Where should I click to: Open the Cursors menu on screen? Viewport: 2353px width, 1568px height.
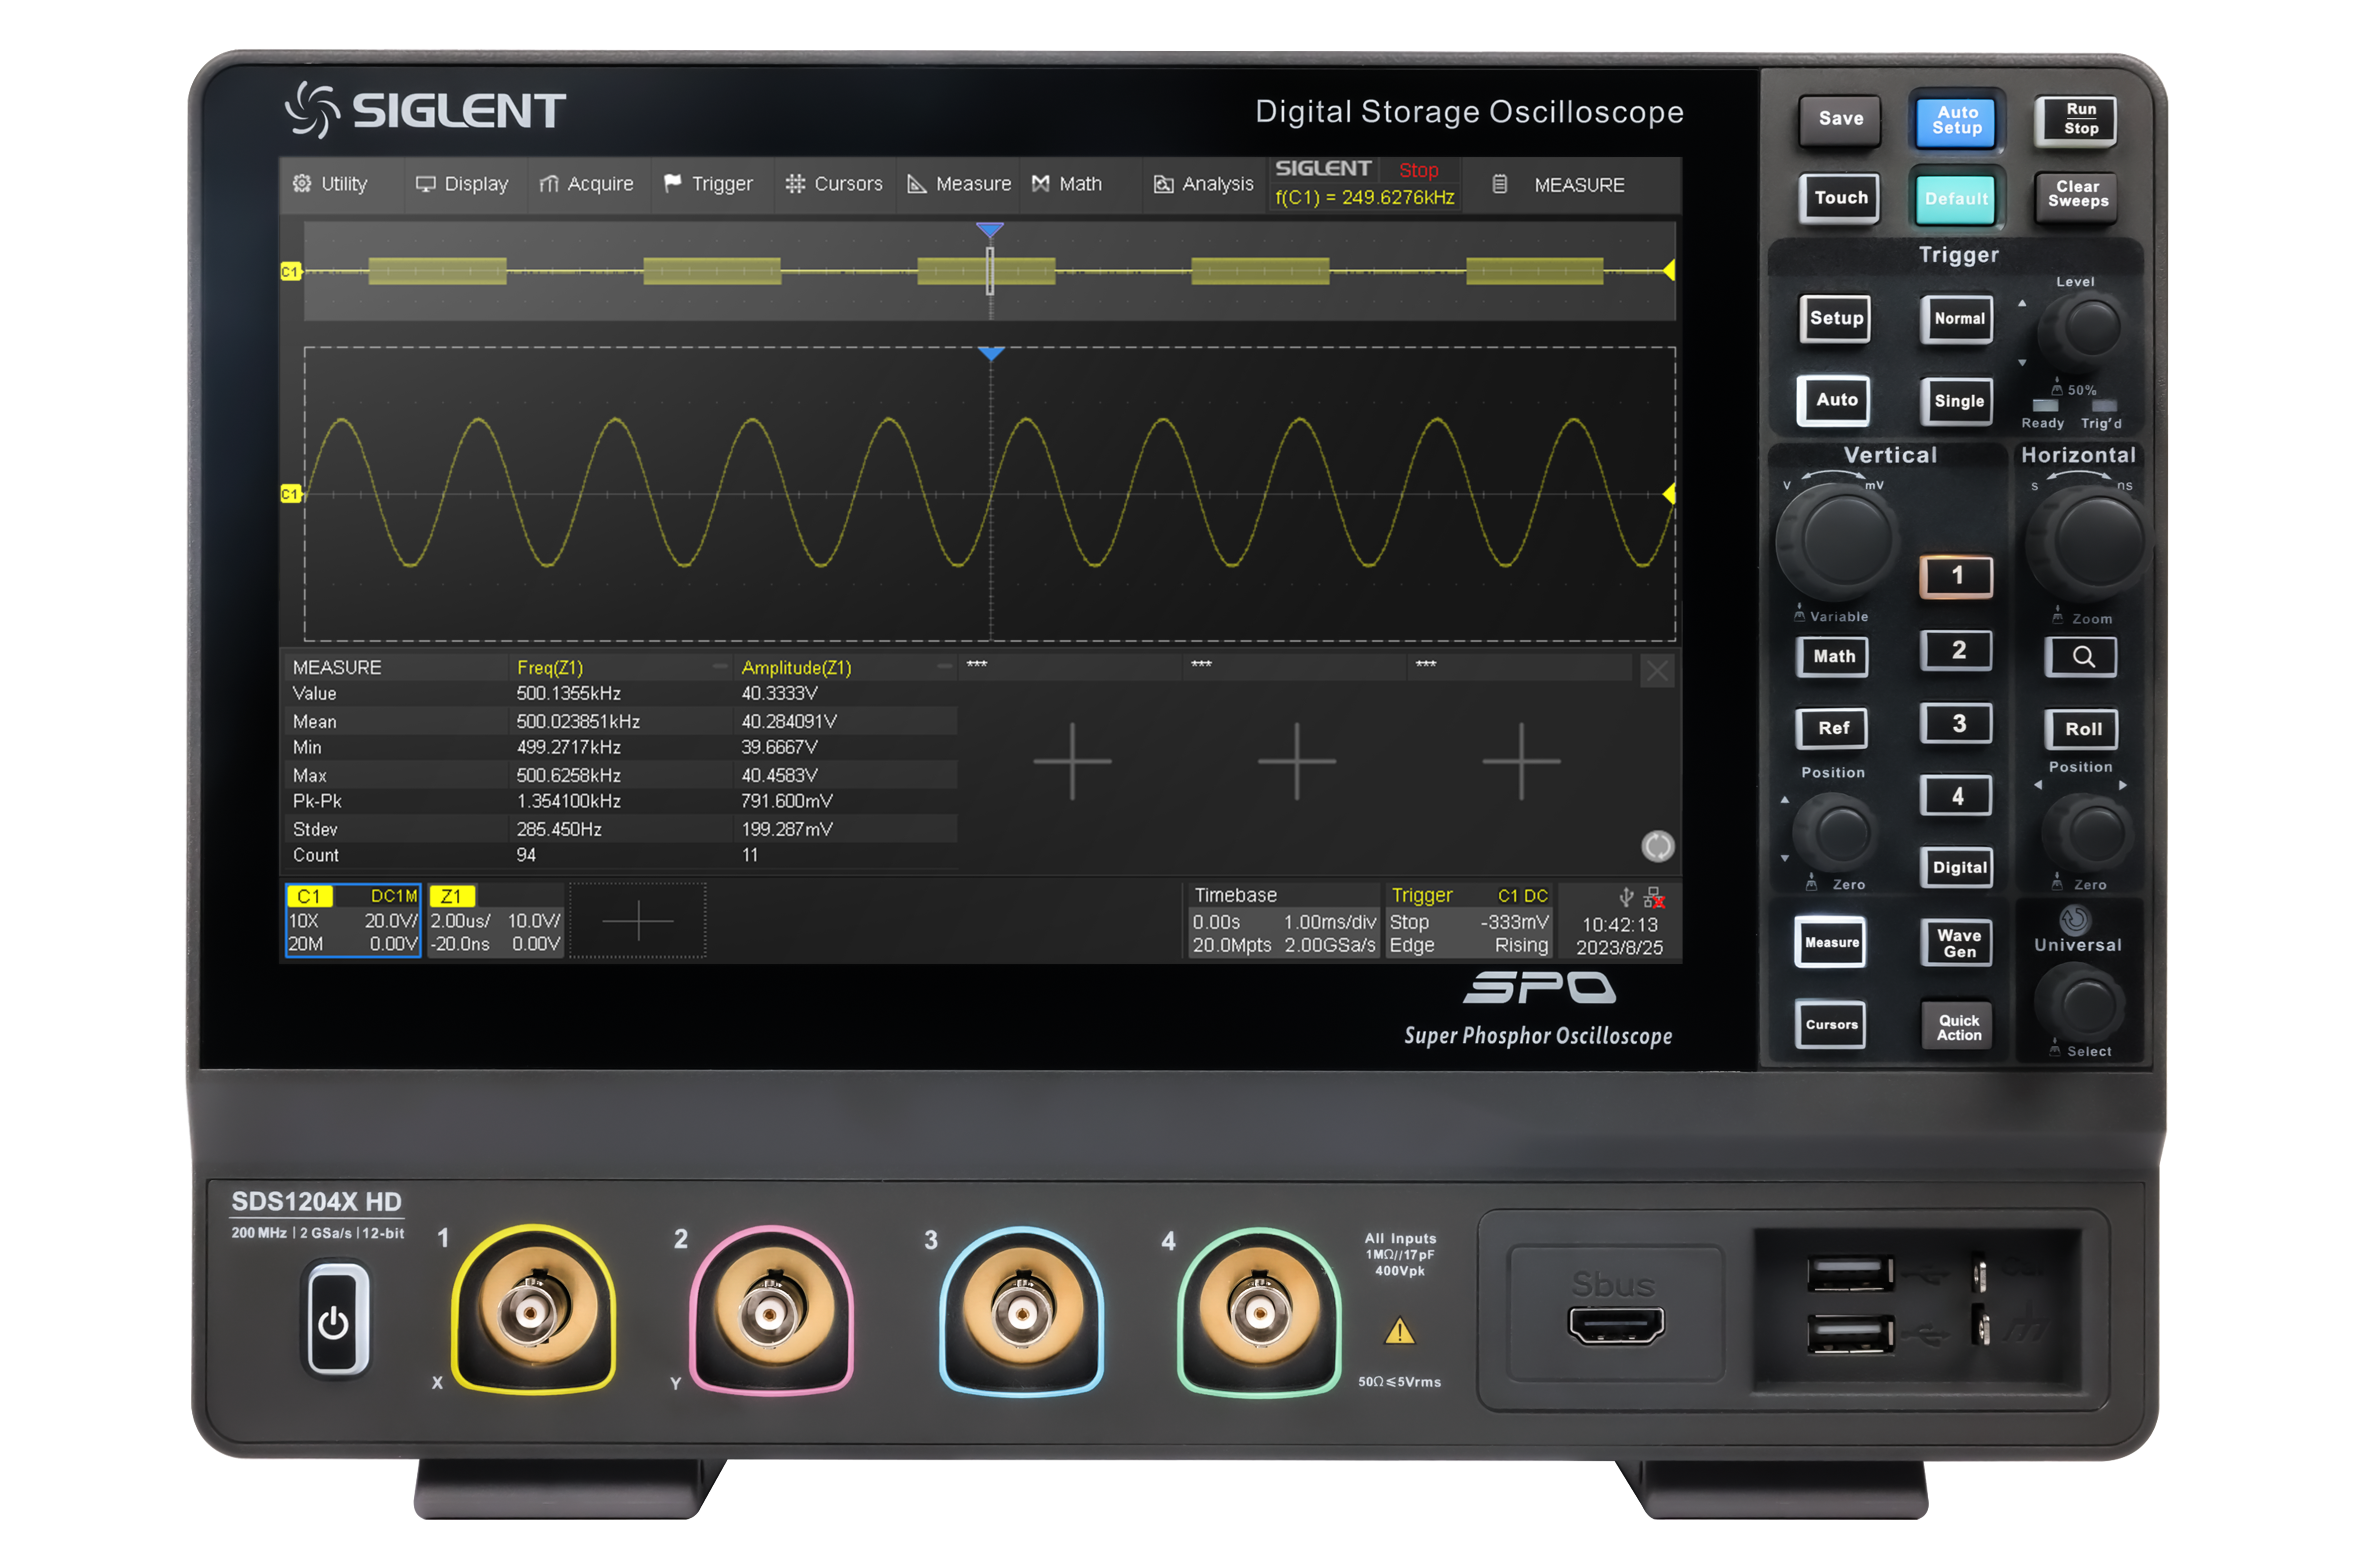coord(833,184)
